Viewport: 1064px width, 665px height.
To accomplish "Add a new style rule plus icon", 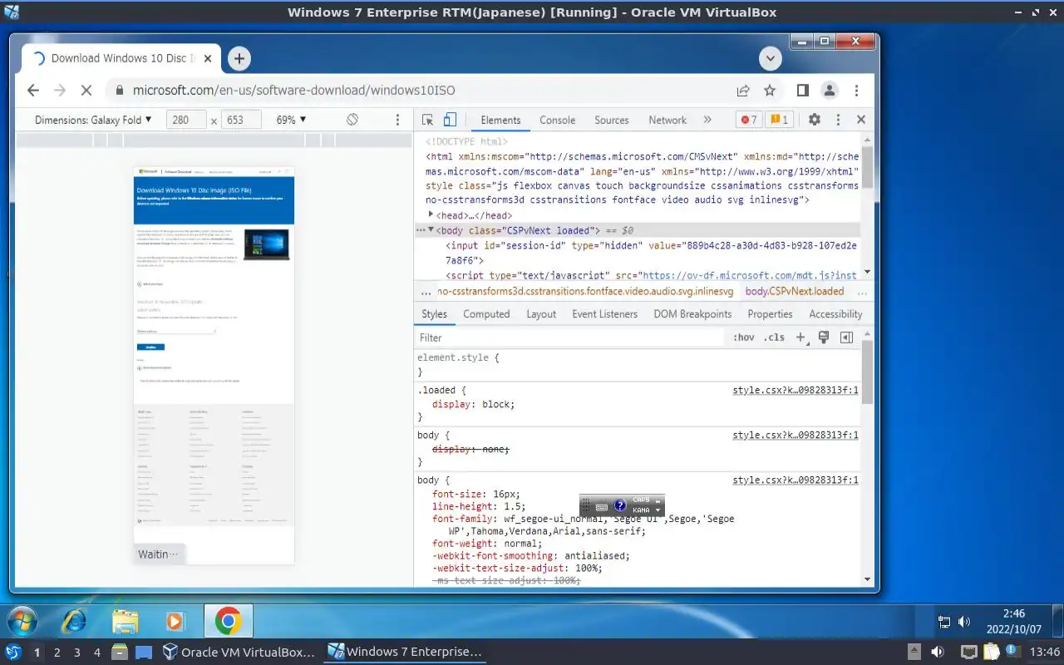I will point(800,337).
